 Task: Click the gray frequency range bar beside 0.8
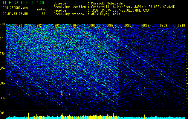point(6,91)
